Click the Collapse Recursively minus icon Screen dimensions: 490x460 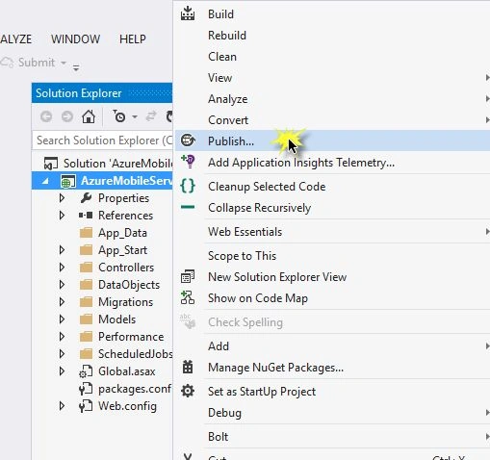(x=188, y=207)
